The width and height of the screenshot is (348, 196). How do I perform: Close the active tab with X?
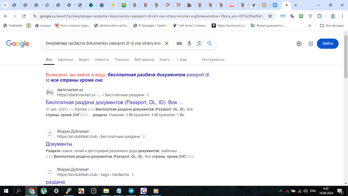[x=286, y=5]
